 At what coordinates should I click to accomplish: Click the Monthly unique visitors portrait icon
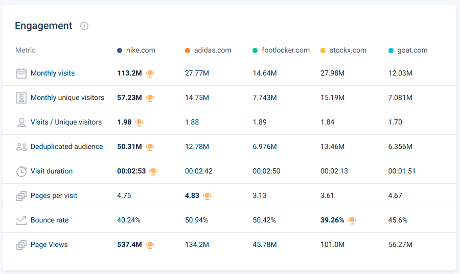21,98
